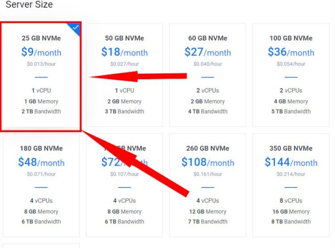Select the 260 GB NVMe $108/month plan
The image size is (335, 248).
click(x=208, y=185)
